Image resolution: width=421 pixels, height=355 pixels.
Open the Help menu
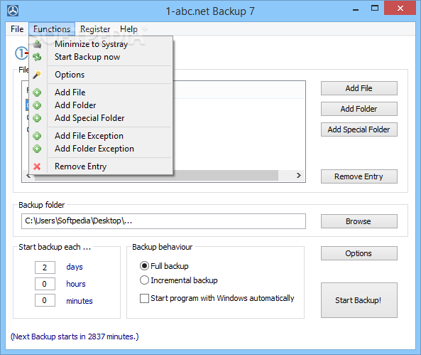tap(129, 28)
